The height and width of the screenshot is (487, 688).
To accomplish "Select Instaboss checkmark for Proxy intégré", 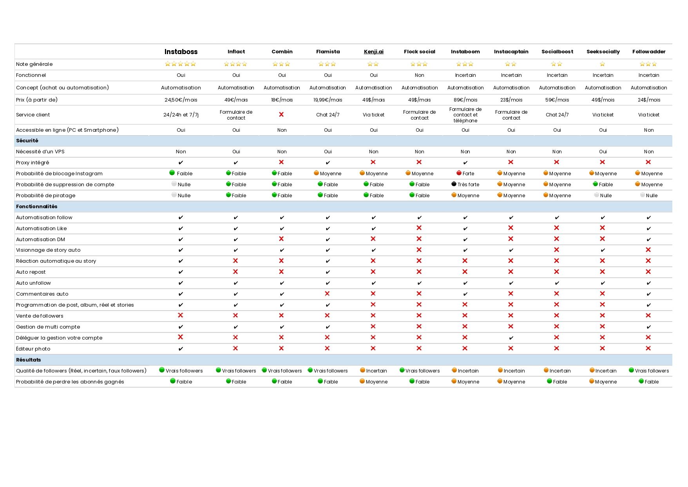I will [181, 162].
